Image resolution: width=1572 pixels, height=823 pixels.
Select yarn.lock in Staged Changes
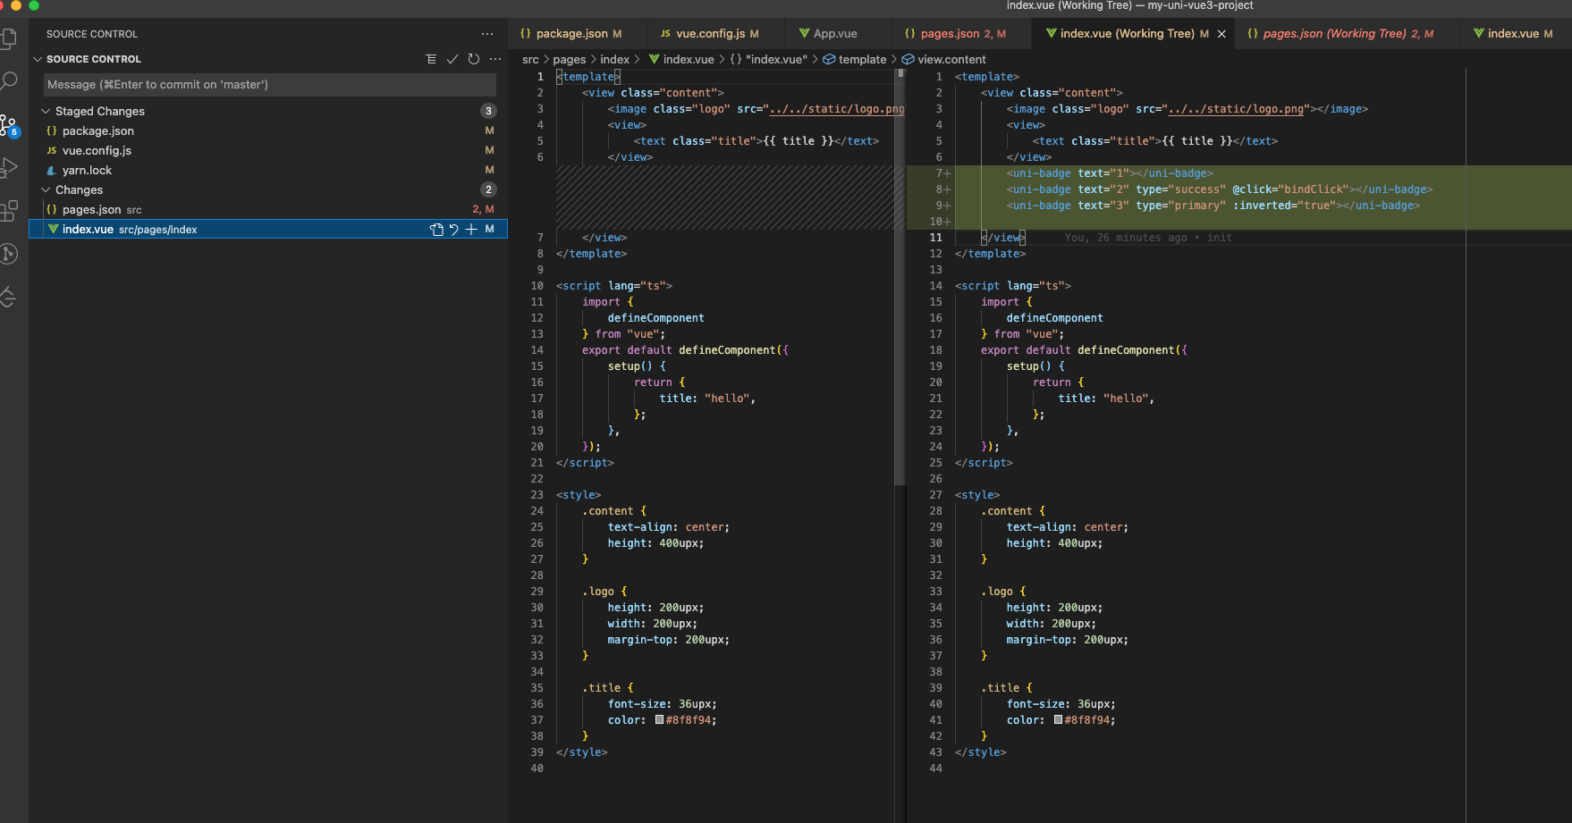88,170
